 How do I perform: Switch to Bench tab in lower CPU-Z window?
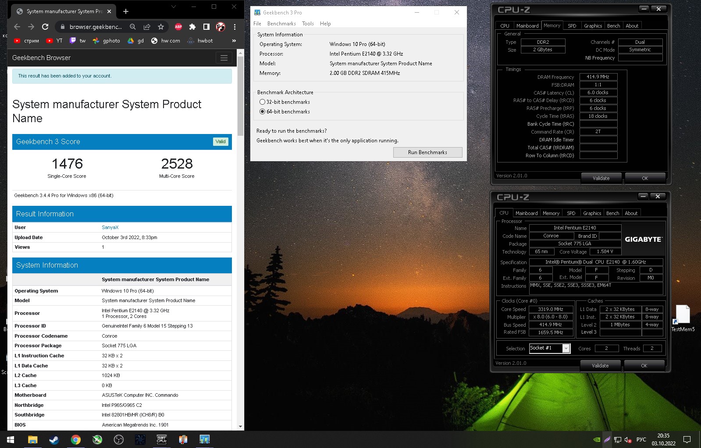click(612, 213)
